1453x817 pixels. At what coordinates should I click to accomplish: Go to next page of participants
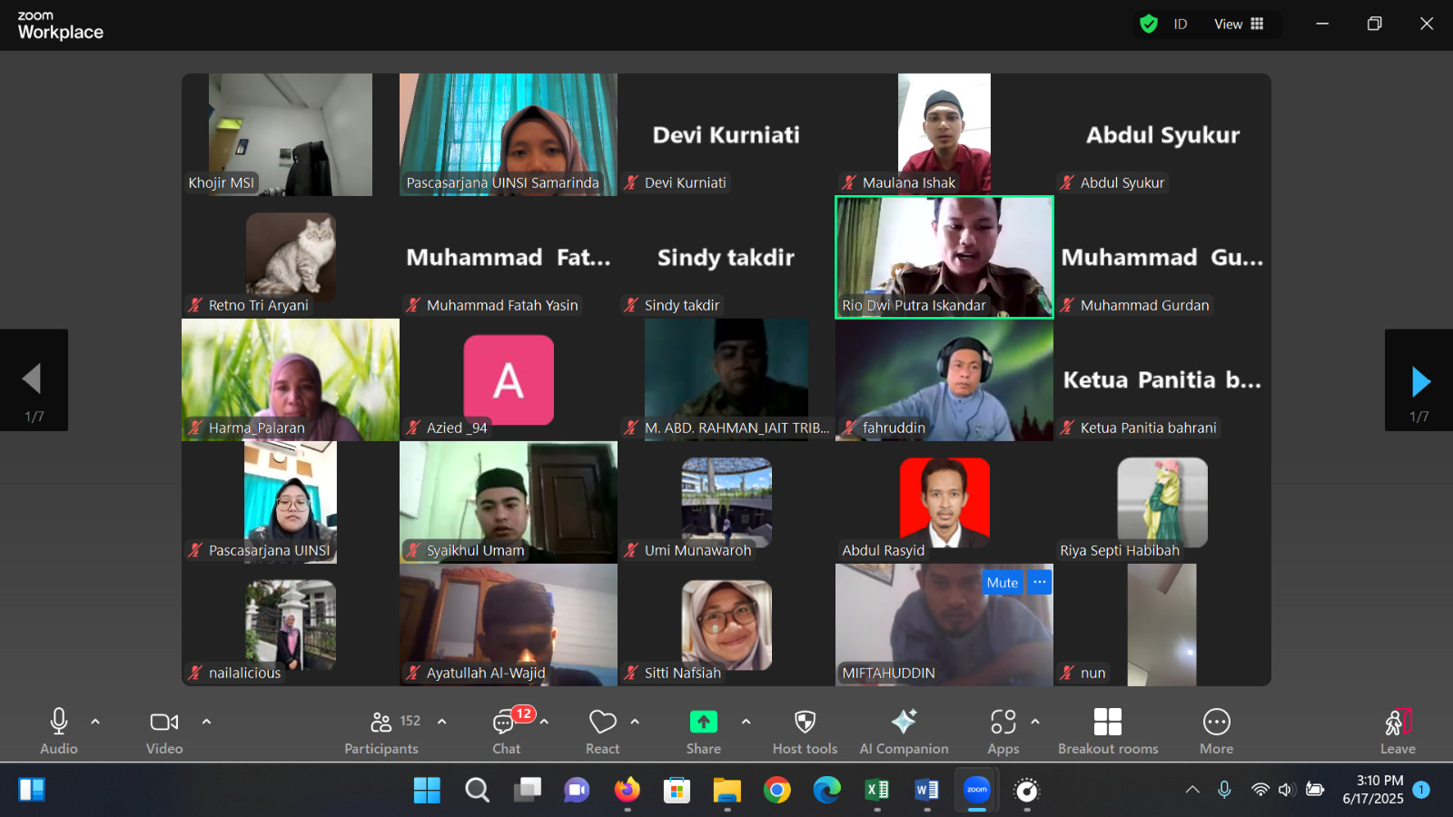click(1419, 381)
